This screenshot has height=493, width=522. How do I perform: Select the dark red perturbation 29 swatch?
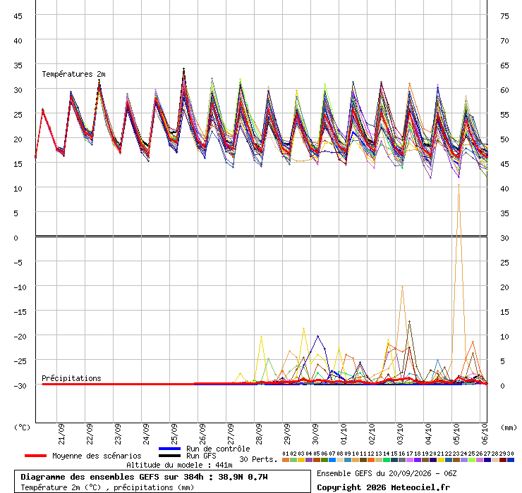pos(503,460)
